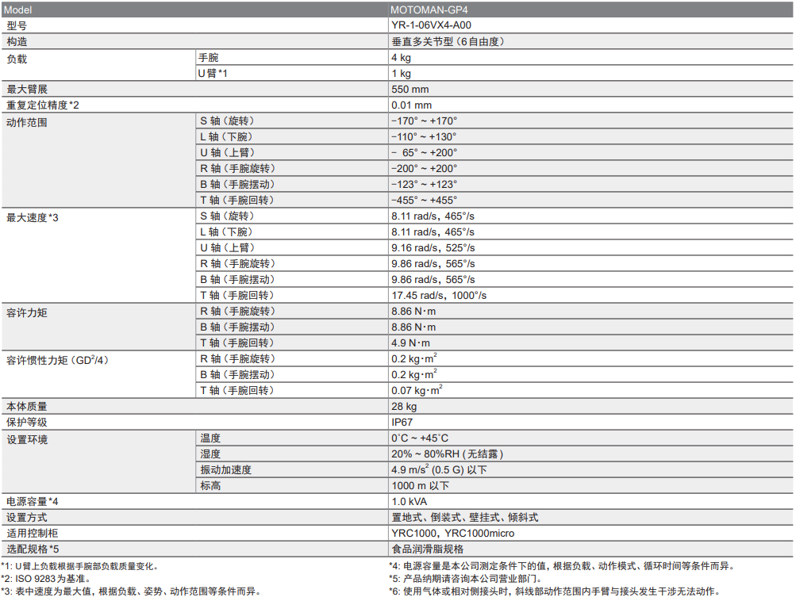796x597 pixels.
Task: Select the T轴 torque value 4.9 N·m
Action: point(410,343)
